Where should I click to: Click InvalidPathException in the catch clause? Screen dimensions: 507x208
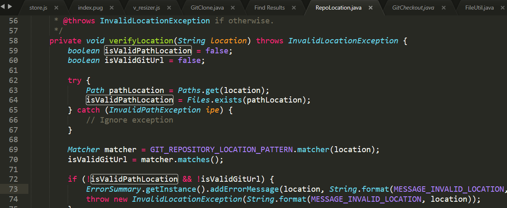[x=155, y=110]
